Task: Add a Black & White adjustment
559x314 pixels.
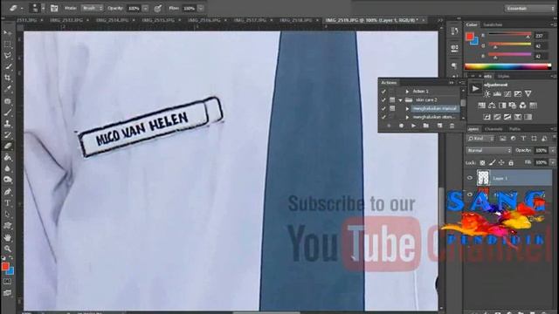Action: click(x=502, y=106)
